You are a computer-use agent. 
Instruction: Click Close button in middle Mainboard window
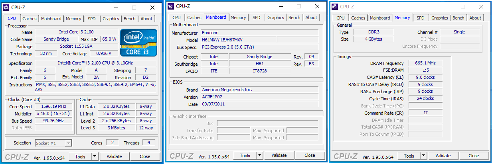point(310,155)
